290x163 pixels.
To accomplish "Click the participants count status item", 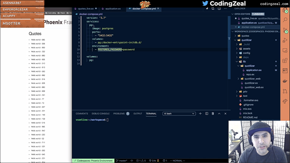I will click(x=165, y=160).
